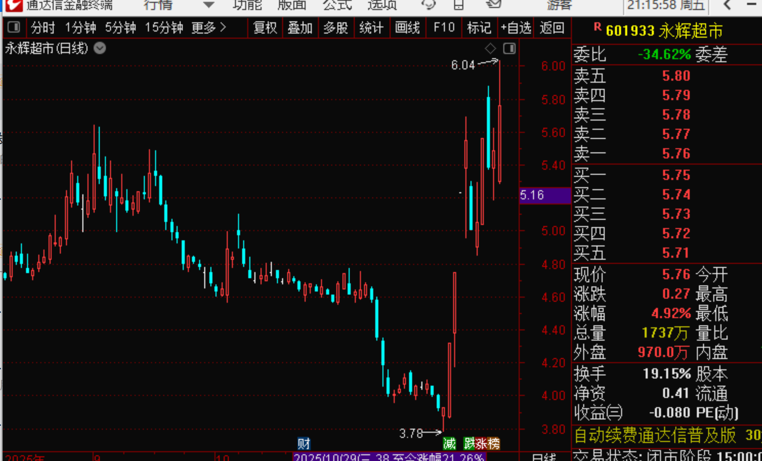Click the 多股 multi-stock button
The height and width of the screenshot is (461, 762).
pyautogui.click(x=336, y=28)
